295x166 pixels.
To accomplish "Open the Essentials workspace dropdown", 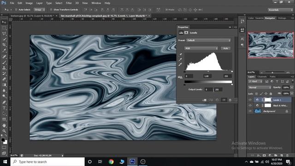I will click(280, 10).
